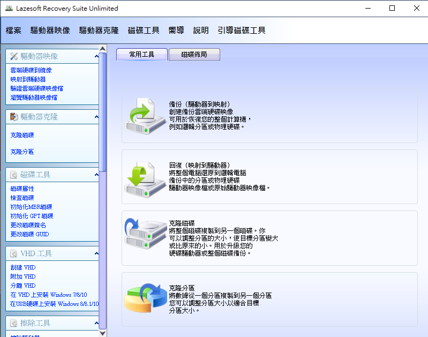
Task: Open 磁碟屬性 from the sidebar
Action: click(x=22, y=189)
